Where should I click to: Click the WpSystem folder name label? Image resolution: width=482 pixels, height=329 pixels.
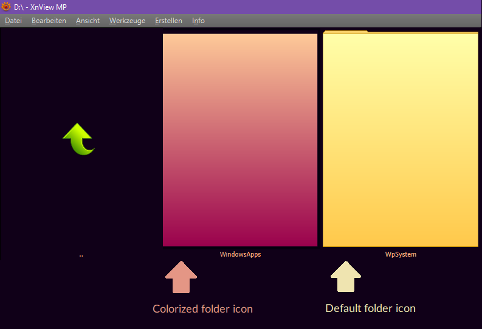click(401, 254)
